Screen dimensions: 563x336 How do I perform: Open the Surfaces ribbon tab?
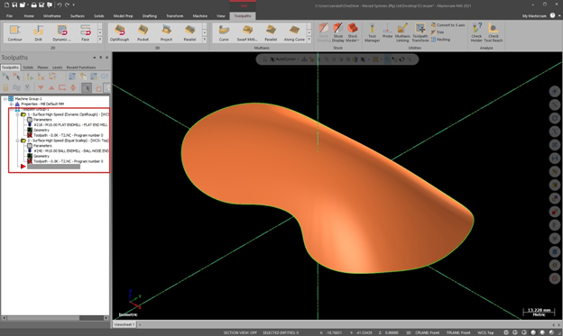coord(78,16)
